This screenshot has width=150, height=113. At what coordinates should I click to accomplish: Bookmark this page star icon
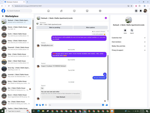click(x=131, y=6)
